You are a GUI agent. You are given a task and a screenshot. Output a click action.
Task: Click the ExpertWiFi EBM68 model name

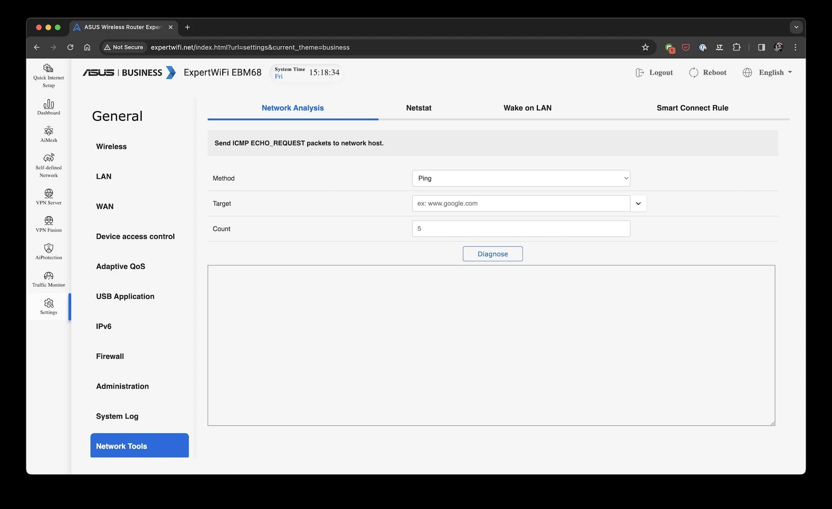coord(222,73)
